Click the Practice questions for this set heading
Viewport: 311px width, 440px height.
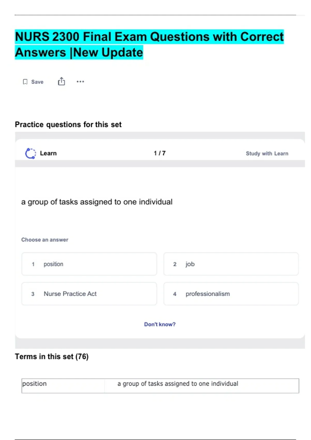click(x=68, y=124)
